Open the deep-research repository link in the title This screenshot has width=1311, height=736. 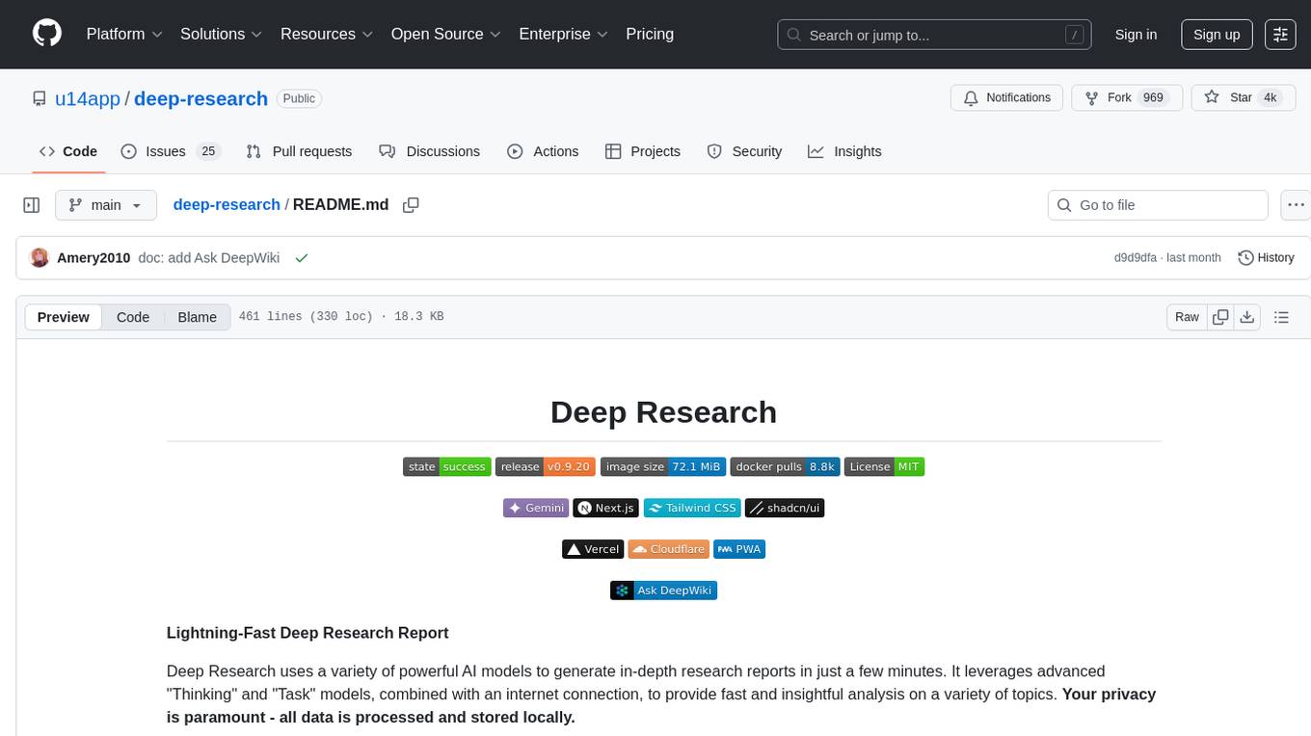tap(201, 98)
